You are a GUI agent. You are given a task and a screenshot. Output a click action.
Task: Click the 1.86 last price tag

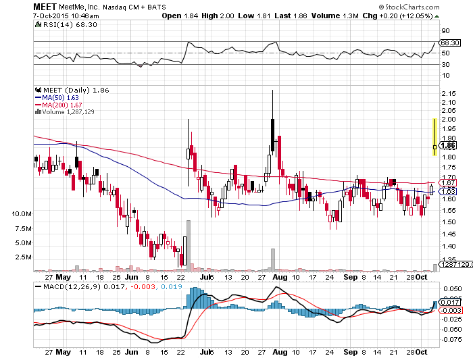[x=447, y=146]
